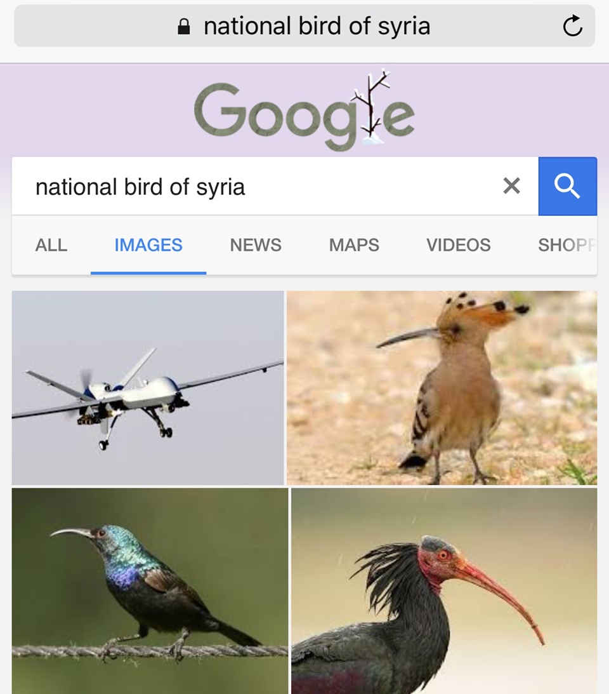Clear the search query with the X
Image resolution: width=609 pixels, height=694 pixels.
pos(512,186)
